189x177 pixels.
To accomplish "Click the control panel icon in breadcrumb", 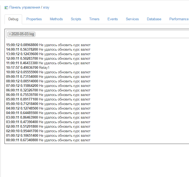I will point(6,8).
